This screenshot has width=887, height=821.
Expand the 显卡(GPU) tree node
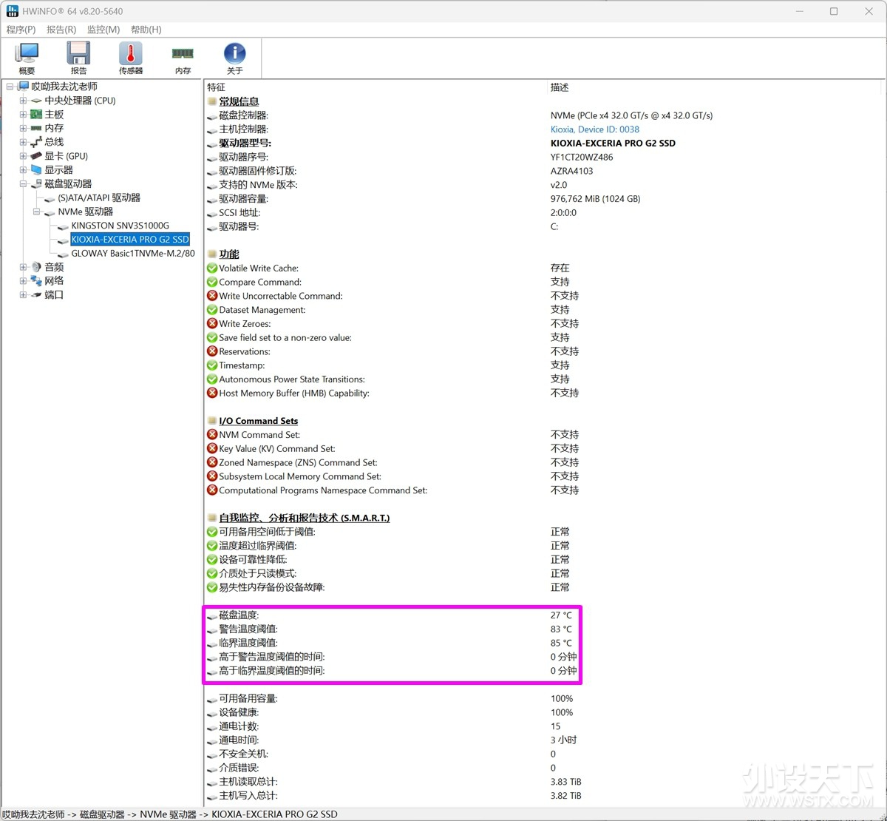(22, 156)
